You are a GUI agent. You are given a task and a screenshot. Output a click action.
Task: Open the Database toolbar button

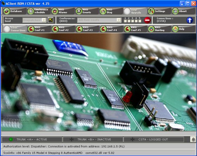coord(14,11)
